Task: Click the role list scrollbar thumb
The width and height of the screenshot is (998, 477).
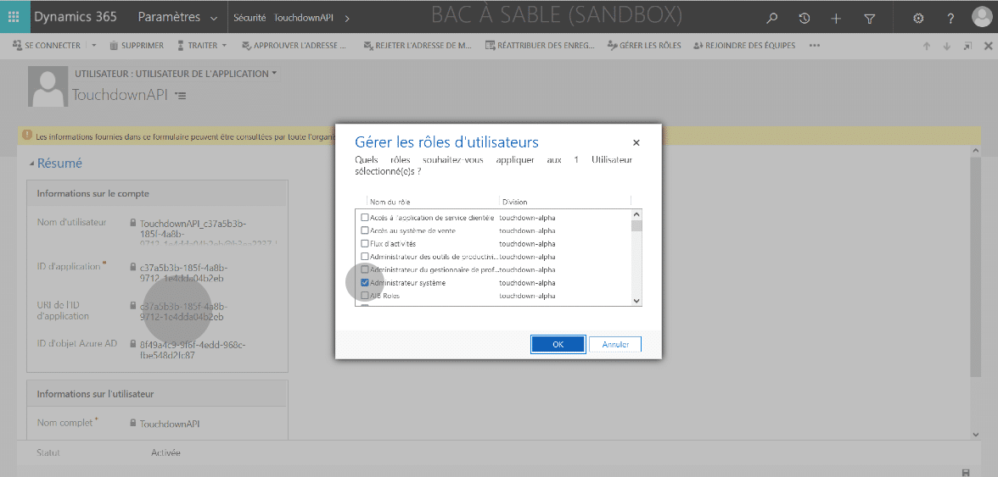Action: tap(636, 225)
